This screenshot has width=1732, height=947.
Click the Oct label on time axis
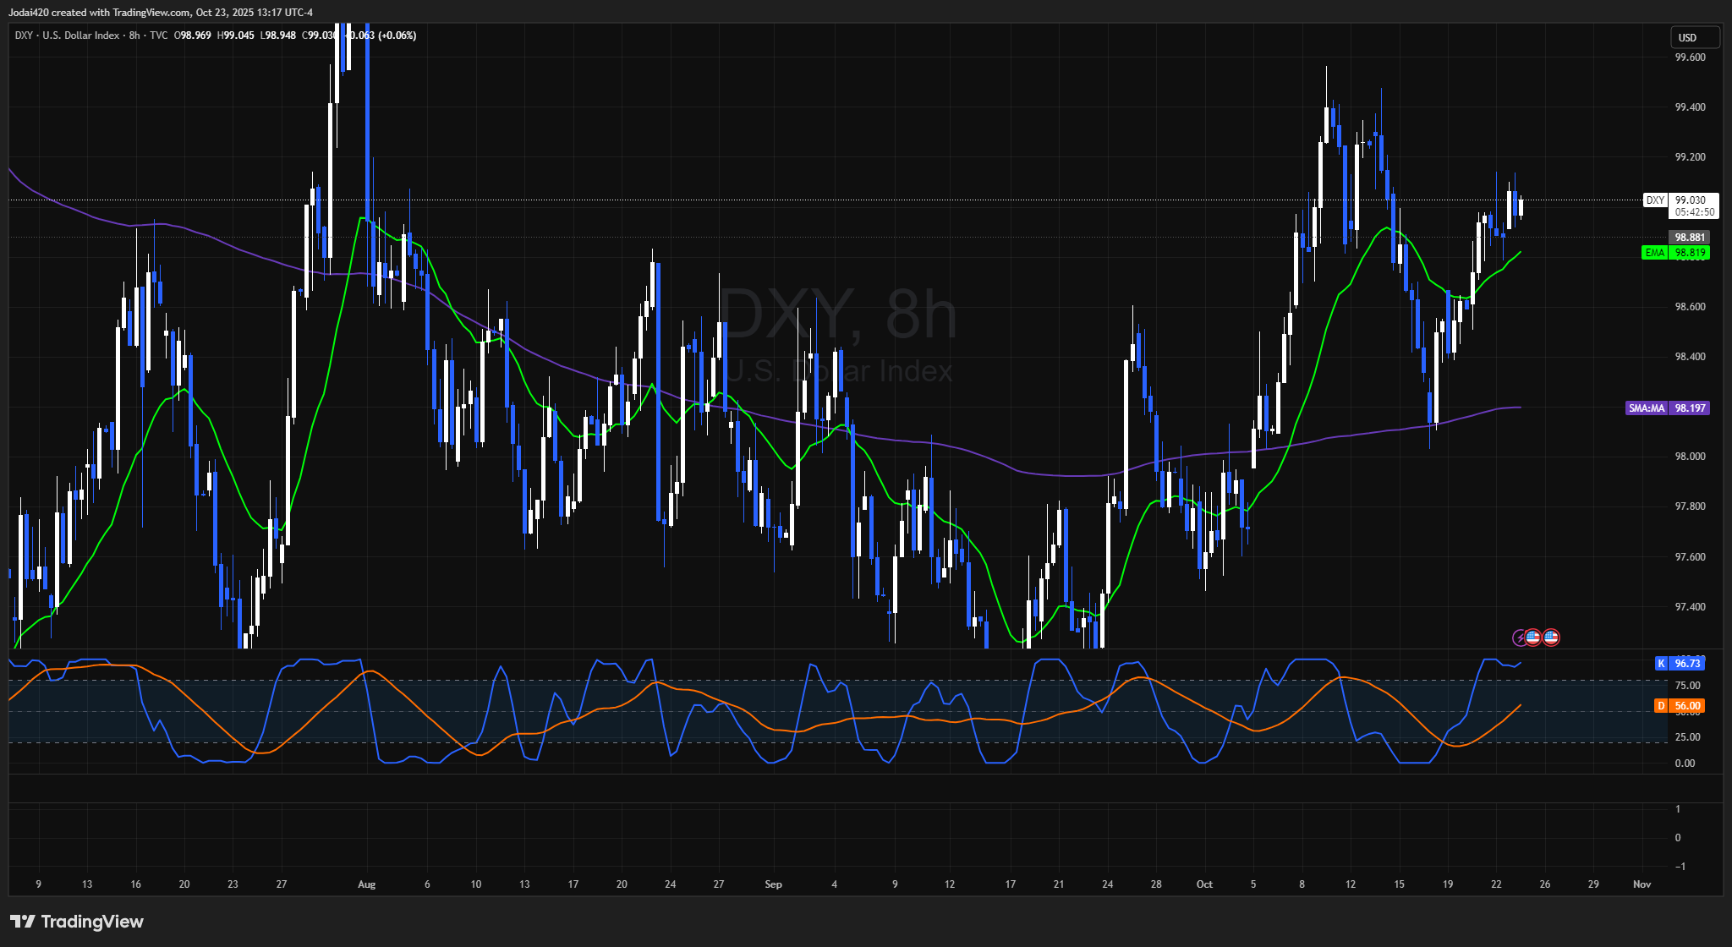[x=1204, y=884]
